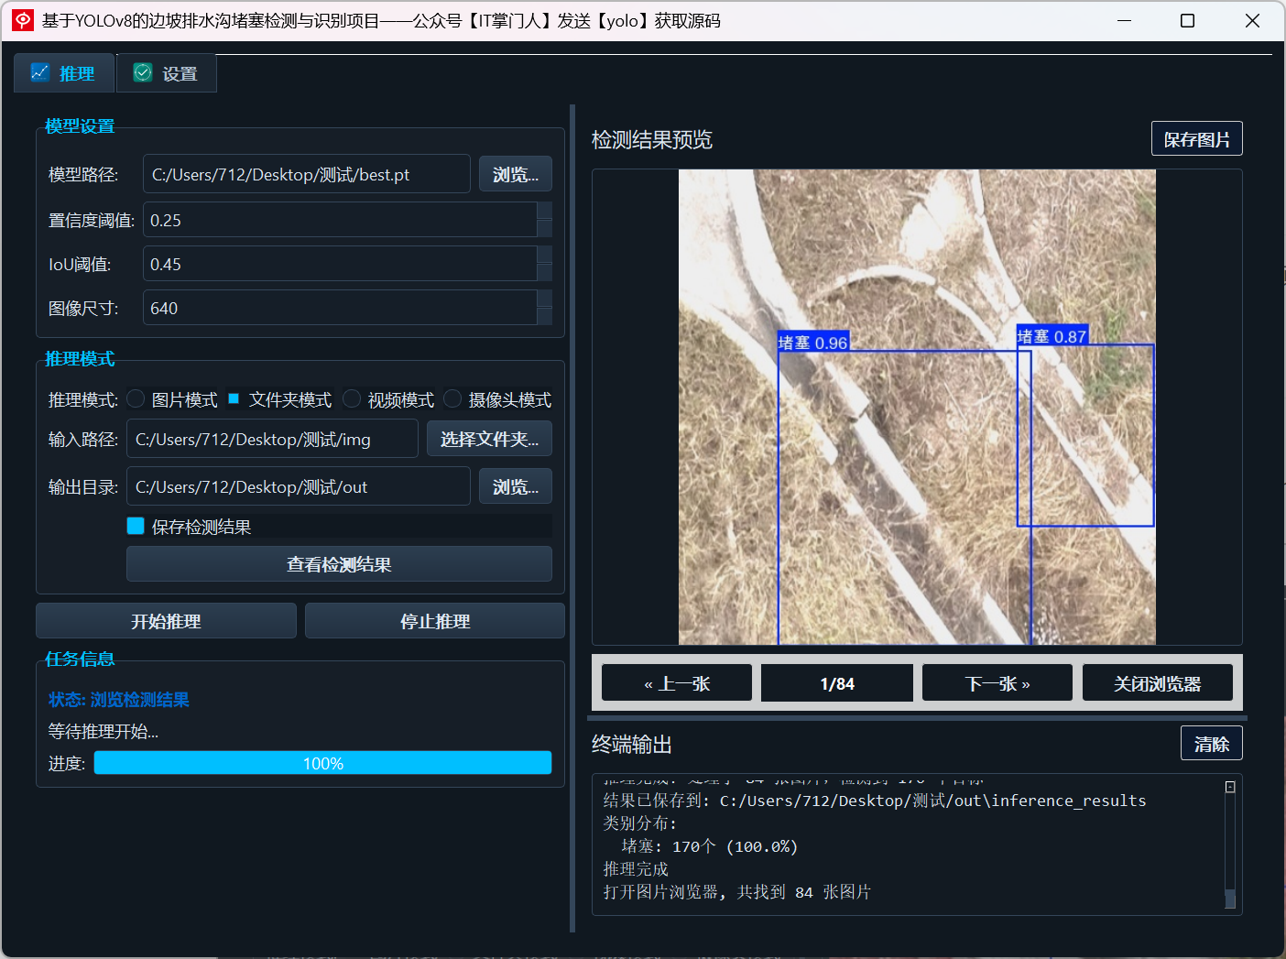Toggle the 保存检测结果 checkbox
The width and height of the screenshot is (1286, 959).
135,526
